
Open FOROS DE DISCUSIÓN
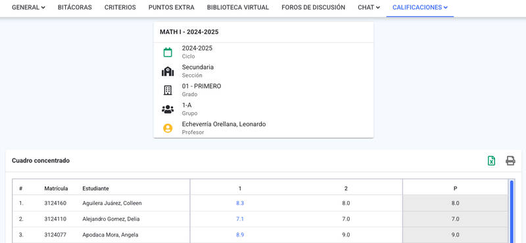click(x=314, y=7)
